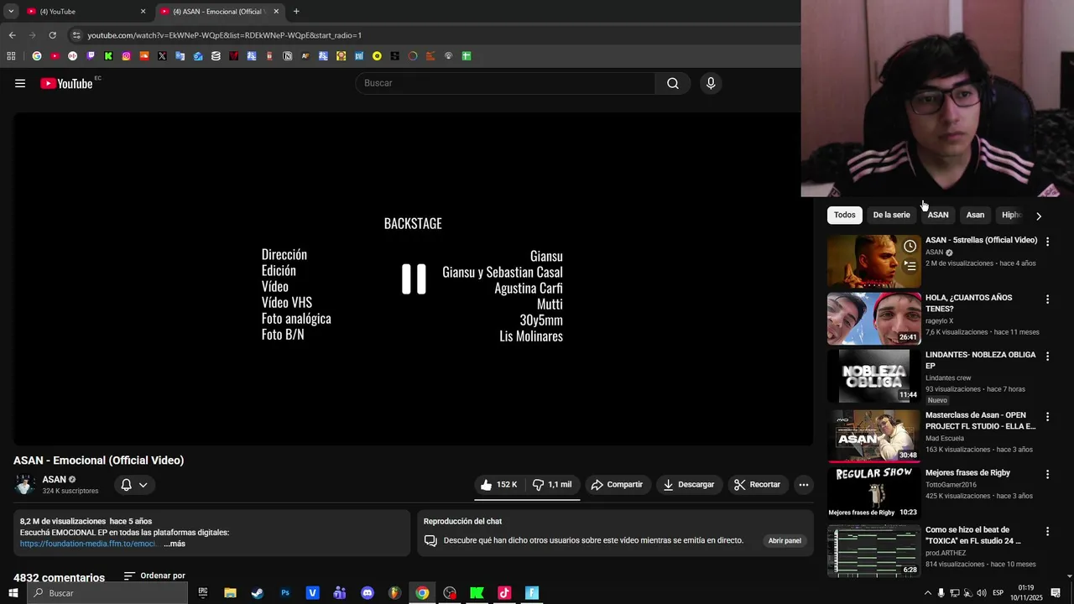The height and width of the screenshot is (604, 1074).
Task: Open the apps grid in bookmarks bar
Action: (11, 56)
